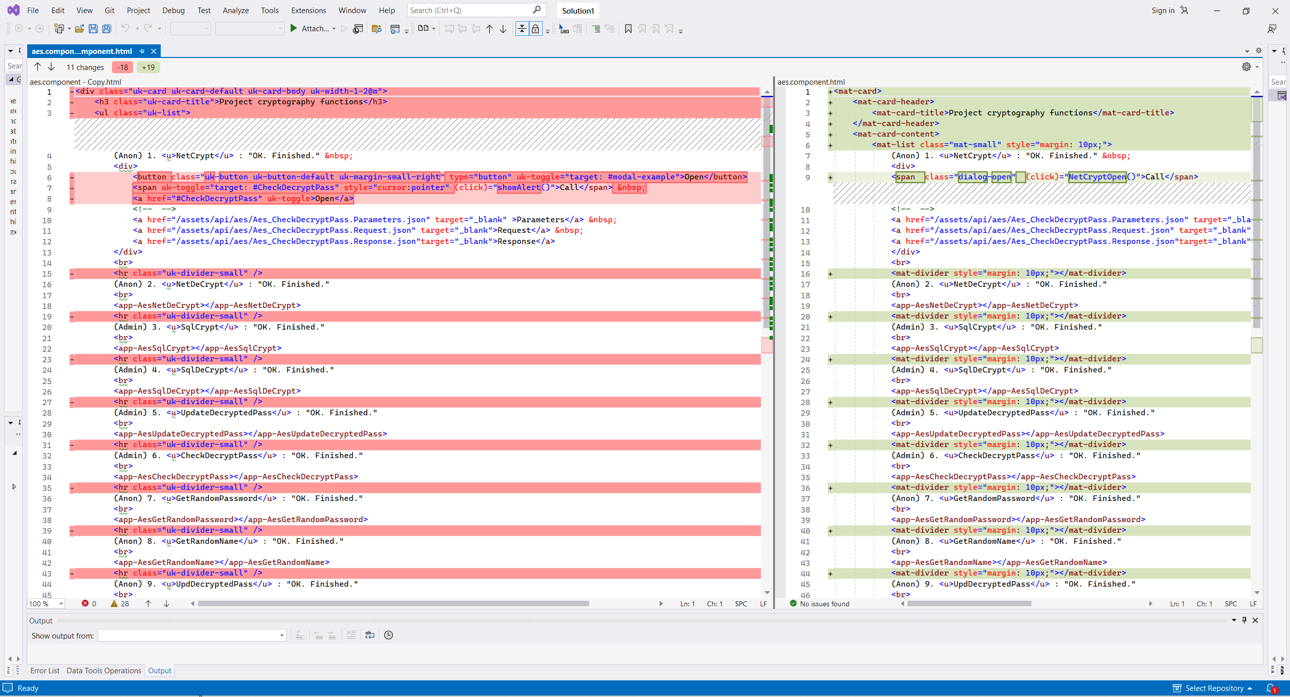Click the notifications bell in status bar
The height and width of the screenshot is (697, 1290).
coord(1270,688)
